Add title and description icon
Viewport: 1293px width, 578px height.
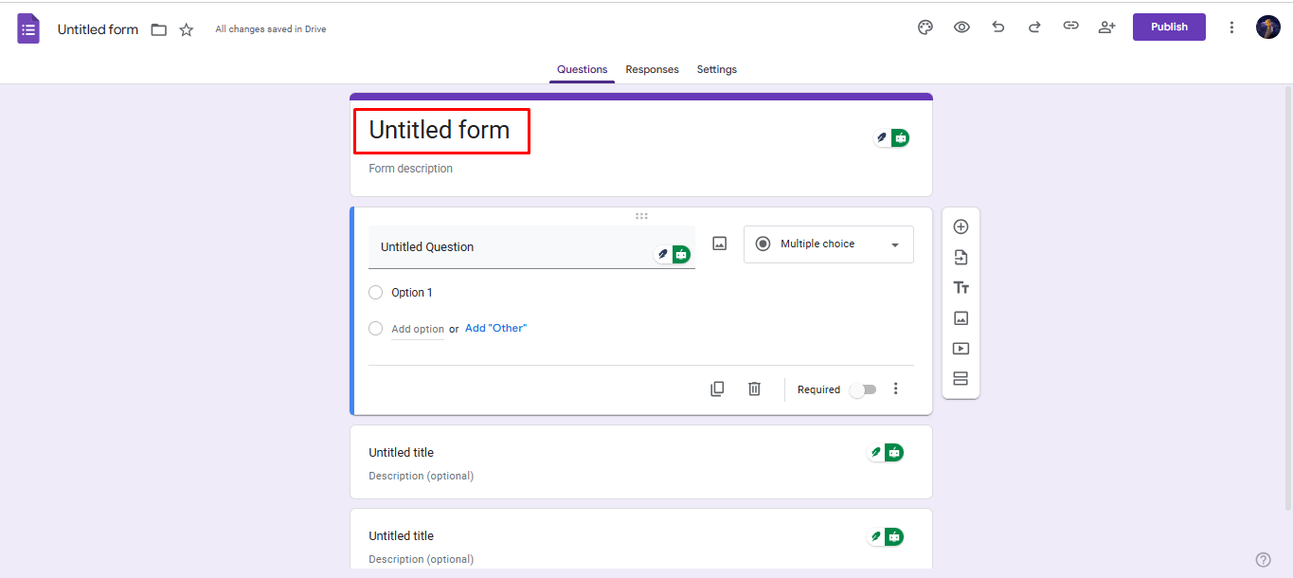[x=961, y=288]
